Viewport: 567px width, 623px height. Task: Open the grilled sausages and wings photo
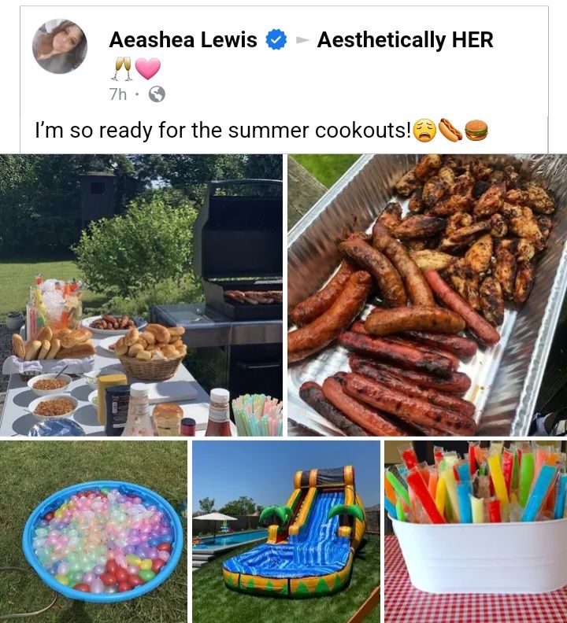[428, 295]
